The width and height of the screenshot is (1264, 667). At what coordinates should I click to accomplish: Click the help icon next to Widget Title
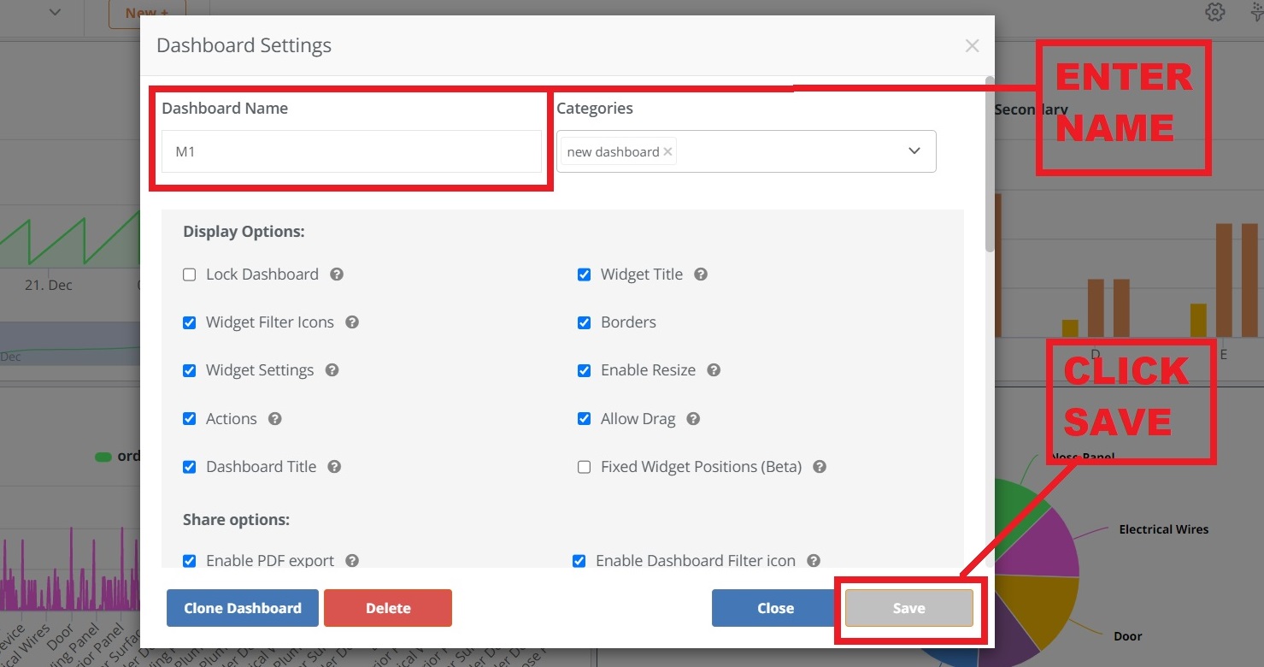tap(700, 274)
